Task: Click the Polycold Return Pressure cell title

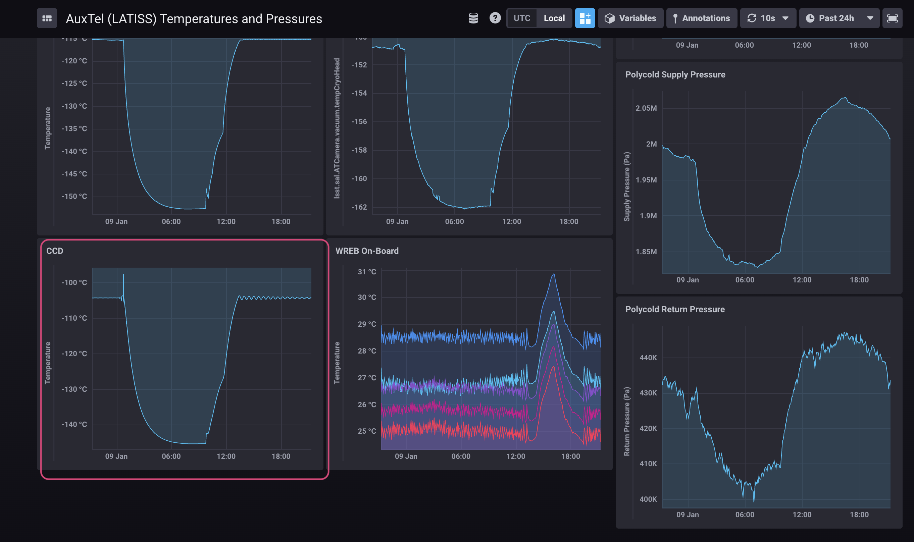Action: pos(675,309)
